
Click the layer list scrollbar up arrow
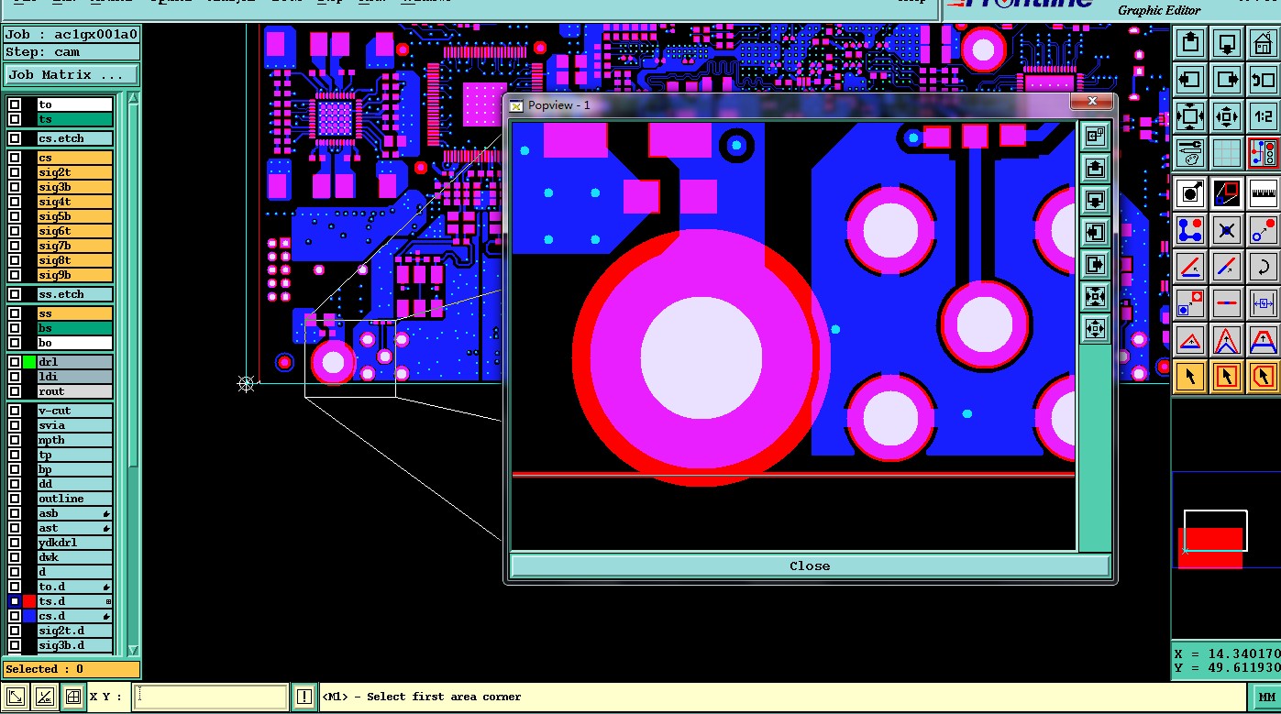(133, 99)
